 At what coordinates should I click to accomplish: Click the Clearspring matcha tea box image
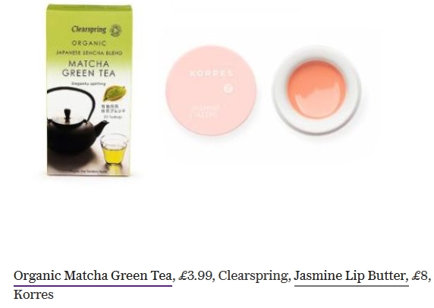click(x=89, y=90)
